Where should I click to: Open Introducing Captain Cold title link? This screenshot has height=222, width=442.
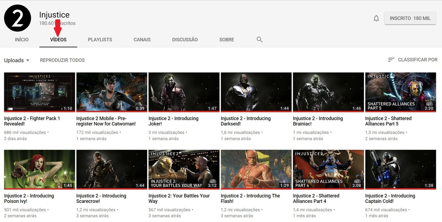coord(390,198)
